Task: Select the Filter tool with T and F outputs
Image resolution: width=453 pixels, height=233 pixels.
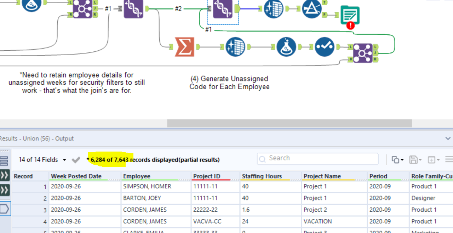Action: tap(312, 9)
